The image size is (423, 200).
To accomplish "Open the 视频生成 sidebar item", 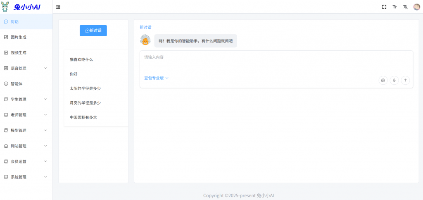I will [19, 53].
